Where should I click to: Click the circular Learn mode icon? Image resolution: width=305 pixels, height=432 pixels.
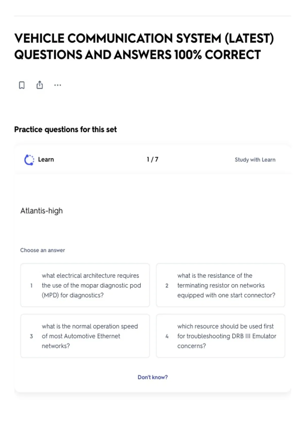pyautogui.click(x=29, y=160)
